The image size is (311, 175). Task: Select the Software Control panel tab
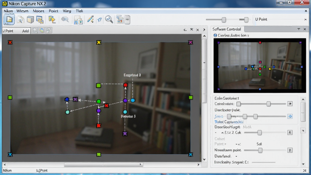pyautogui.click(x=227, y=29)
